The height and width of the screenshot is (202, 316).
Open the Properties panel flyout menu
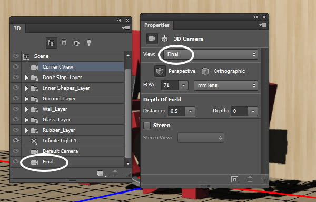coord(263,25)
